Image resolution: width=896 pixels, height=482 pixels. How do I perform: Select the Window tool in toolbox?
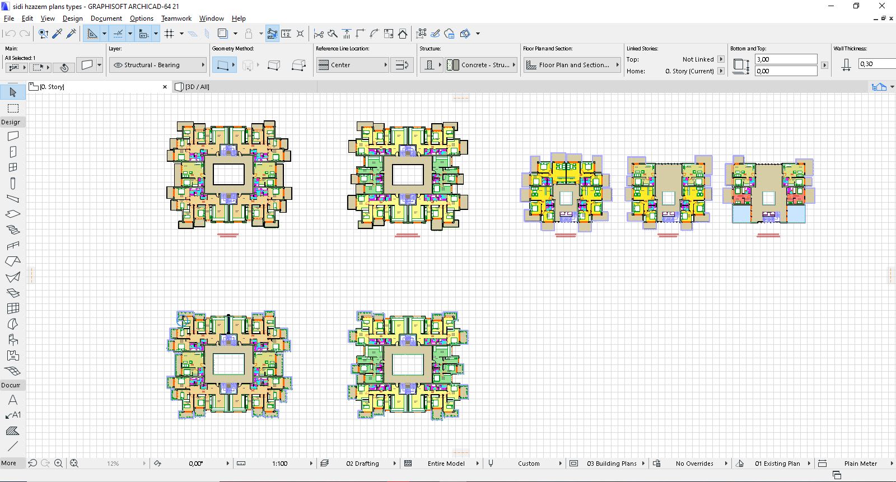pyautogui.click(x=13, y=167)
